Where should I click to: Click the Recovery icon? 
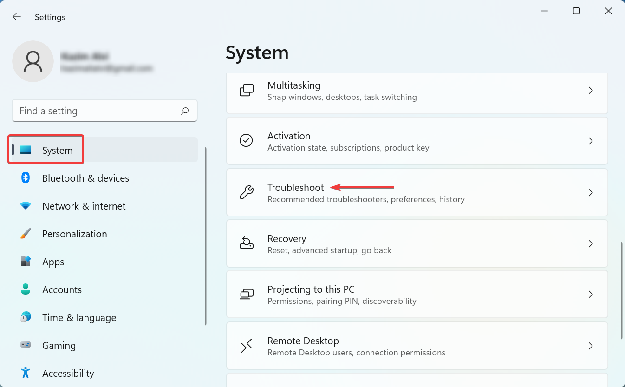click(x=246, y=243)
